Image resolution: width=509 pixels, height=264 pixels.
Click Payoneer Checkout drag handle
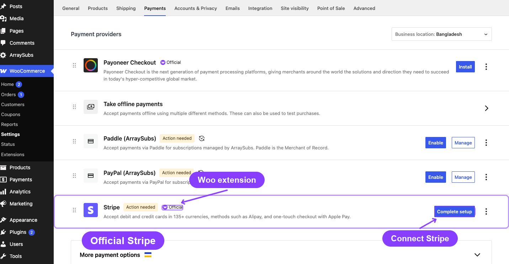point(74,65)
